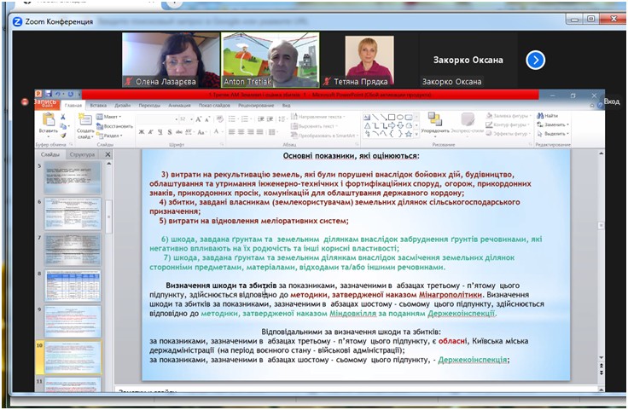This screenshot has height=410, width=628.
Task: Click Anton Tretiak's video tile in Zoom
Action: pyautogui.click(x=270, y=60)
